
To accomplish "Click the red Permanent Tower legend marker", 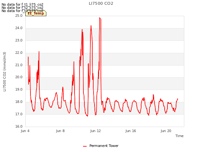I will 85,146.
